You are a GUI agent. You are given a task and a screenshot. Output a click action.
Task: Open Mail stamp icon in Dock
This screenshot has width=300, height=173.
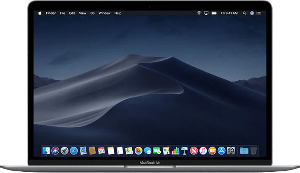(x=83, y=151)
